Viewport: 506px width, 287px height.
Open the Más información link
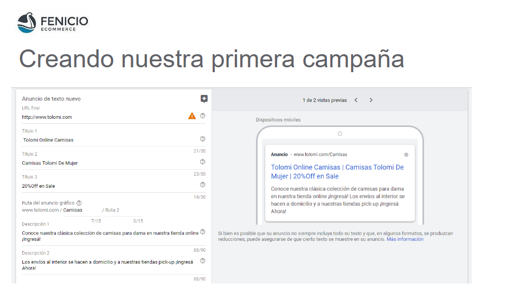tap(405, 239)
